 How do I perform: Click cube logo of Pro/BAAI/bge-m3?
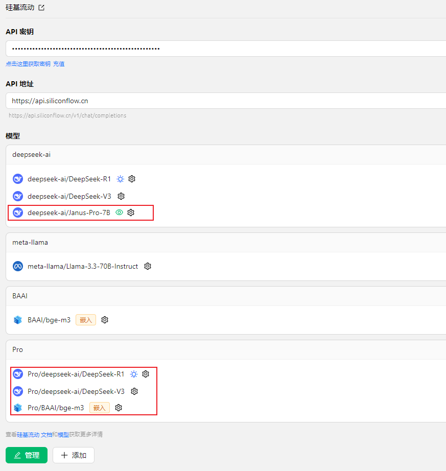[x=18, y=408]
